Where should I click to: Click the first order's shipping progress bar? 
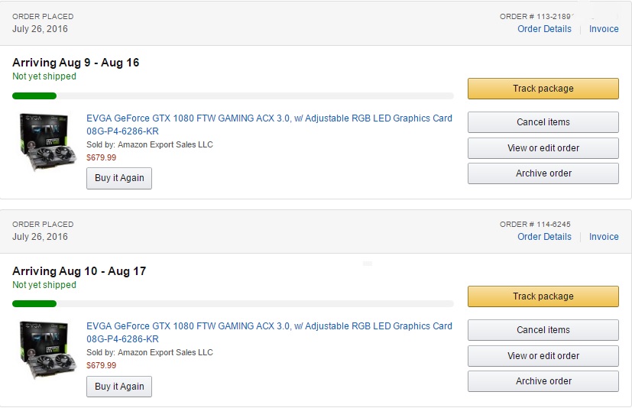point(233,96)
